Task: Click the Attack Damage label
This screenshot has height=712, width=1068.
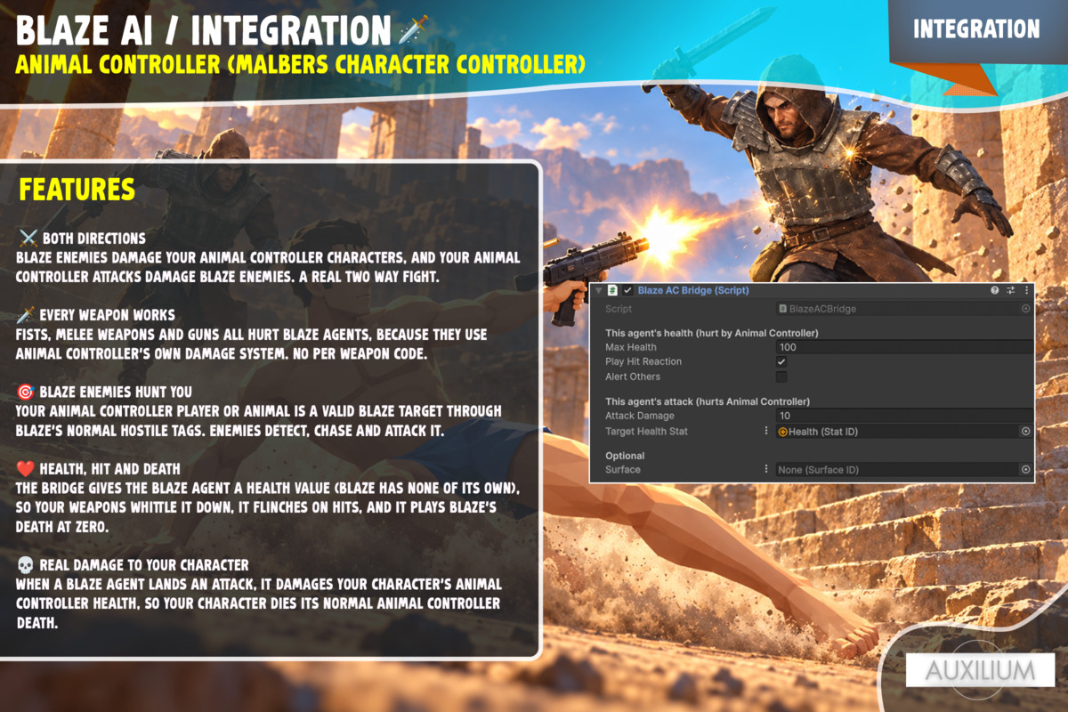Action: click(640, 416)
